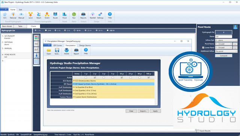
Task: Open Reports from the main ribbon
Action: pos(83,16)
